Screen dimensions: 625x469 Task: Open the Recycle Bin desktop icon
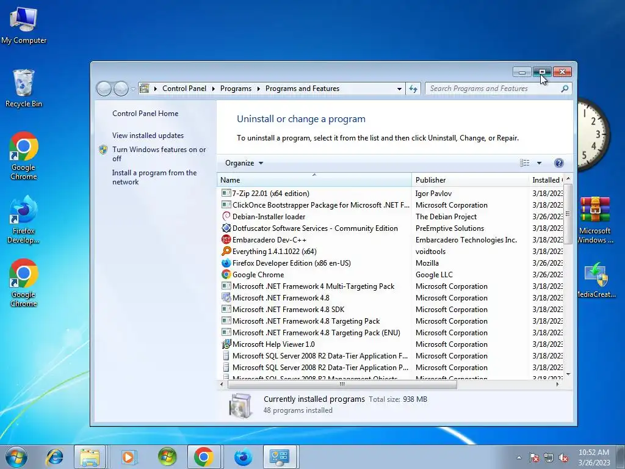[24, 89]
